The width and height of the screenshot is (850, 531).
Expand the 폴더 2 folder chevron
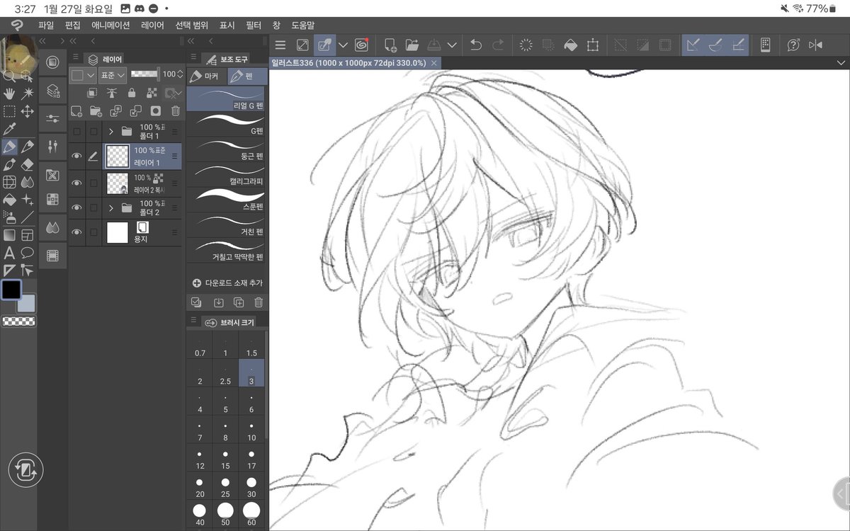(x=111, y=207)
